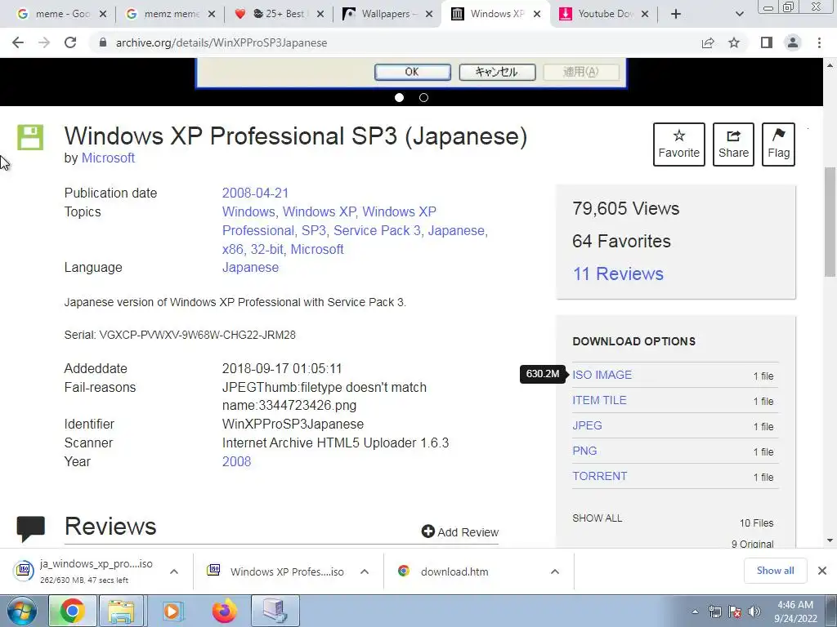Click the tab search chevron
Image resolution: width=837 pixels, height=627 pixels.
739,14
